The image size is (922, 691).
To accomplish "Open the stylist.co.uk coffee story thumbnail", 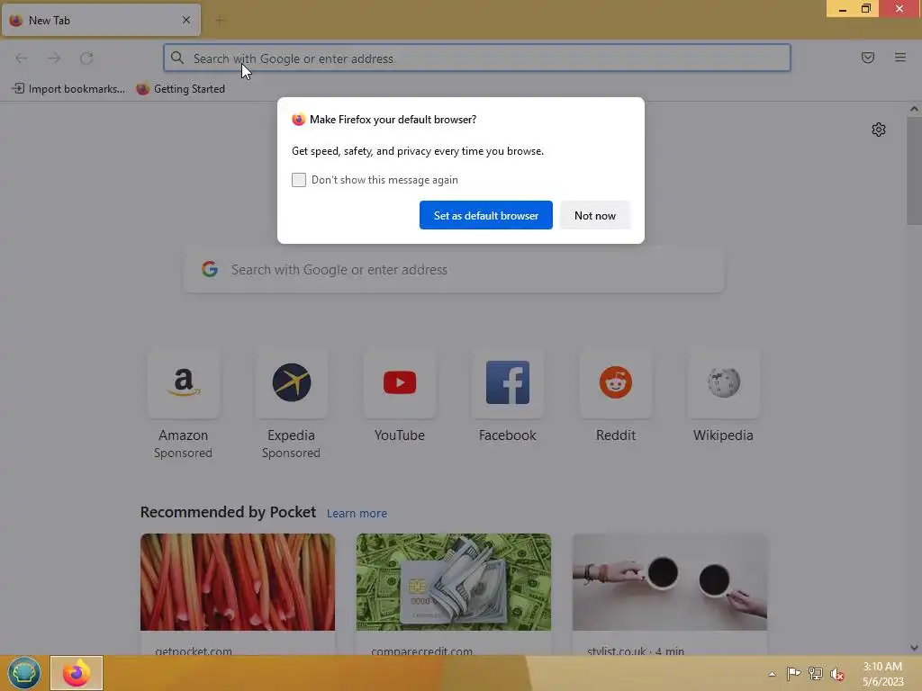I will pos(670,582).
